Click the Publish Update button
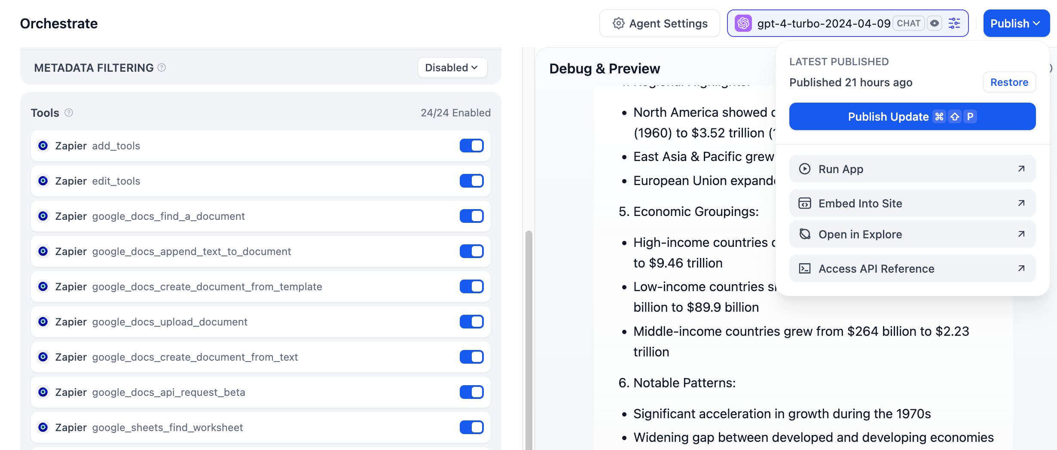Screen dimensions: 1057x450 pyautogui.click(x=912, y=116)
